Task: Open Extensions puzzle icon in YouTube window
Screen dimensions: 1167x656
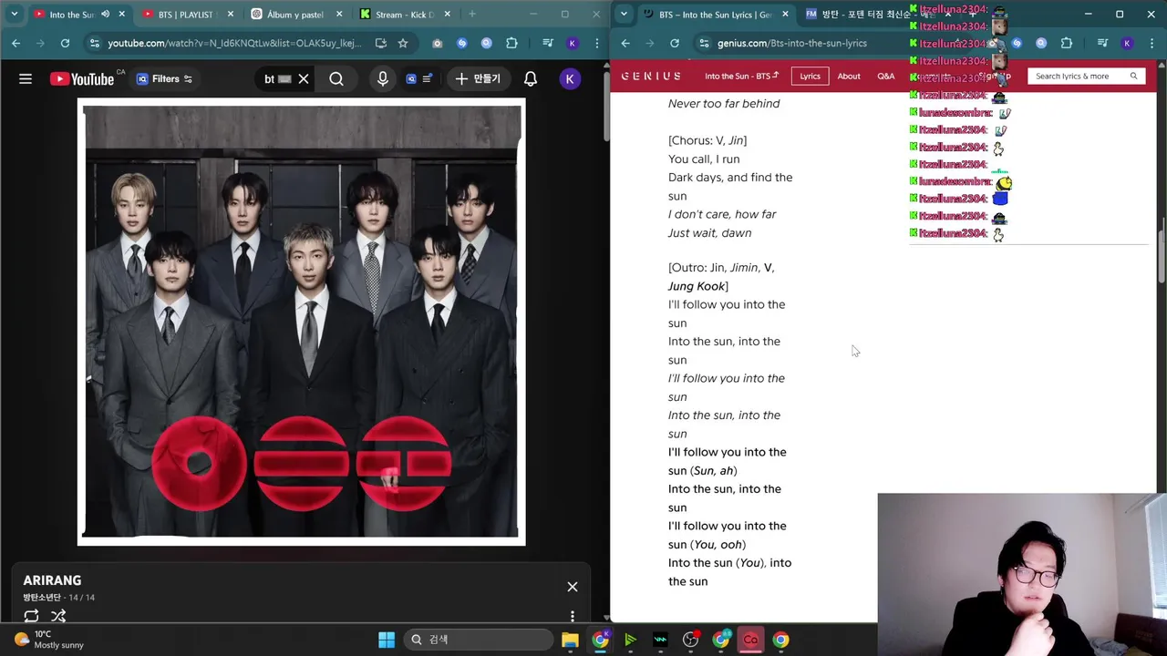Action: (x=511, y=43)
